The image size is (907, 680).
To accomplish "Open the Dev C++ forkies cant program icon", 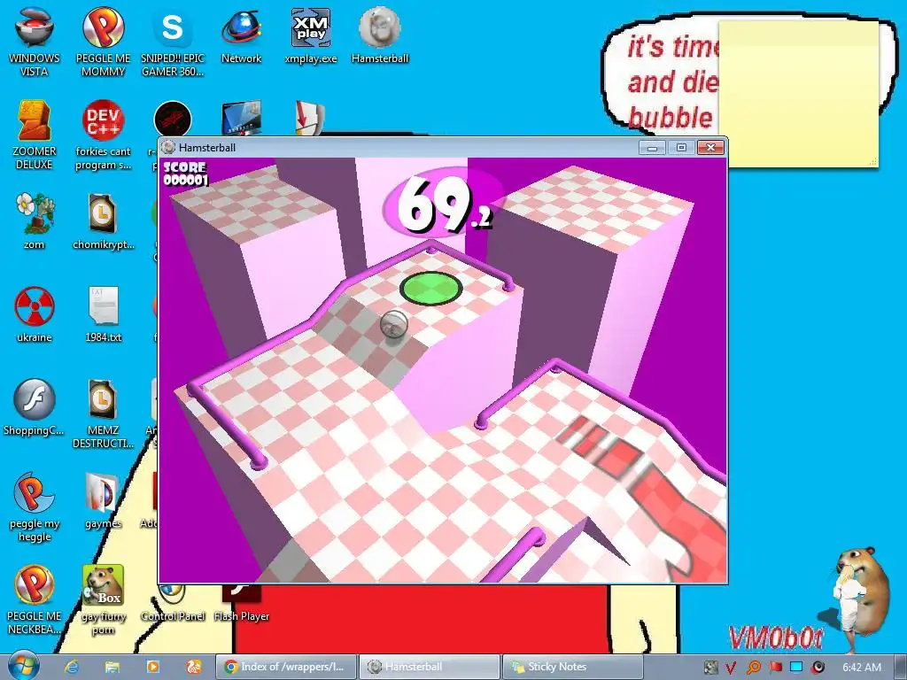I will [103, 135].
